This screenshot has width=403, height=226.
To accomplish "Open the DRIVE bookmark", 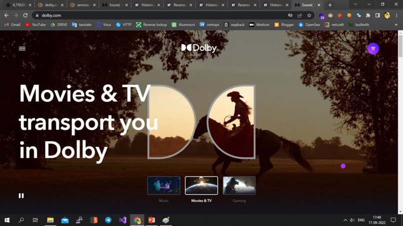I will point(59,24).
